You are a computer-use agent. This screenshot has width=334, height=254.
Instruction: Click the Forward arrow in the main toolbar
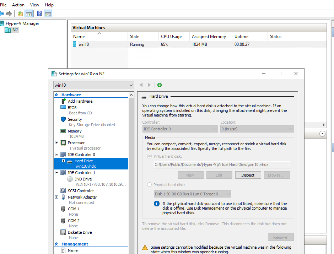(9, 14)
